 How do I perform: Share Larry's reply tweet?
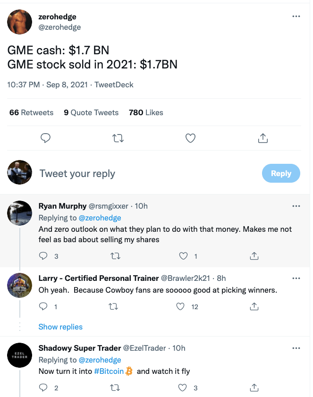click(x=254, y=307)
